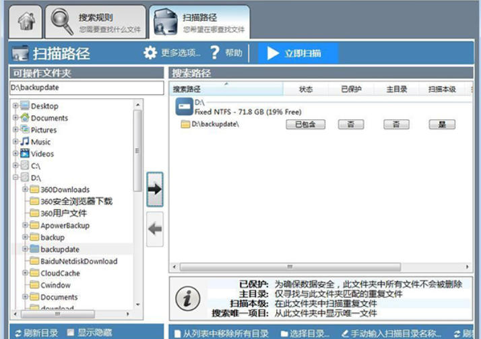
Task: Toggle scan-this-level 是 button
Action: tap(442, 124)
